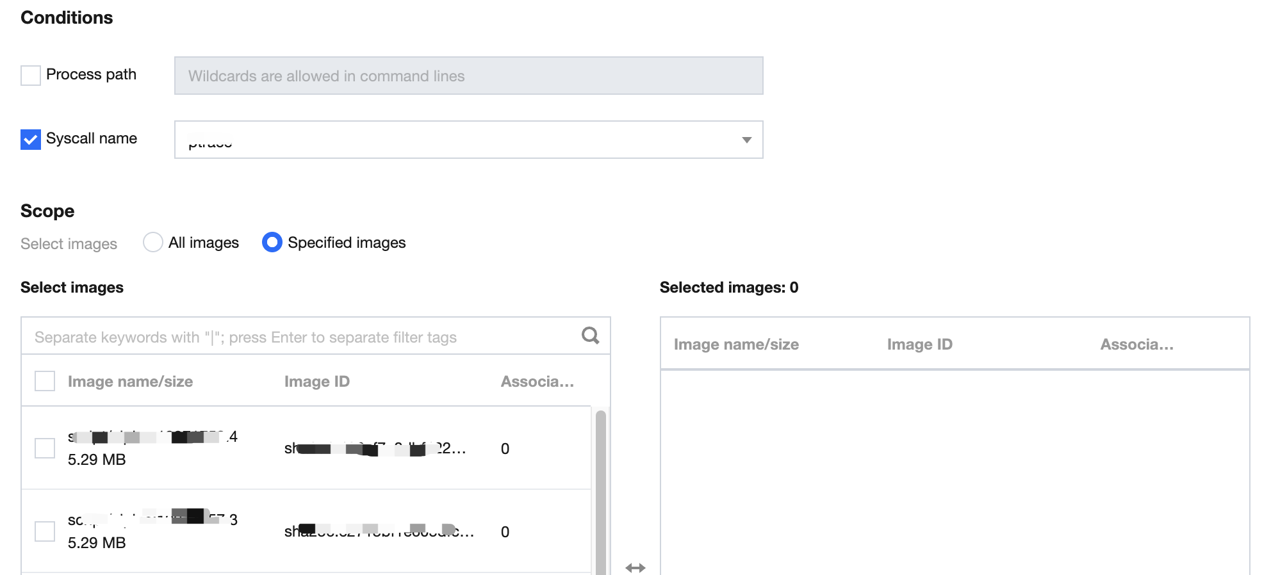
Task: Click the image keyword search field
Action: [301, 337]
